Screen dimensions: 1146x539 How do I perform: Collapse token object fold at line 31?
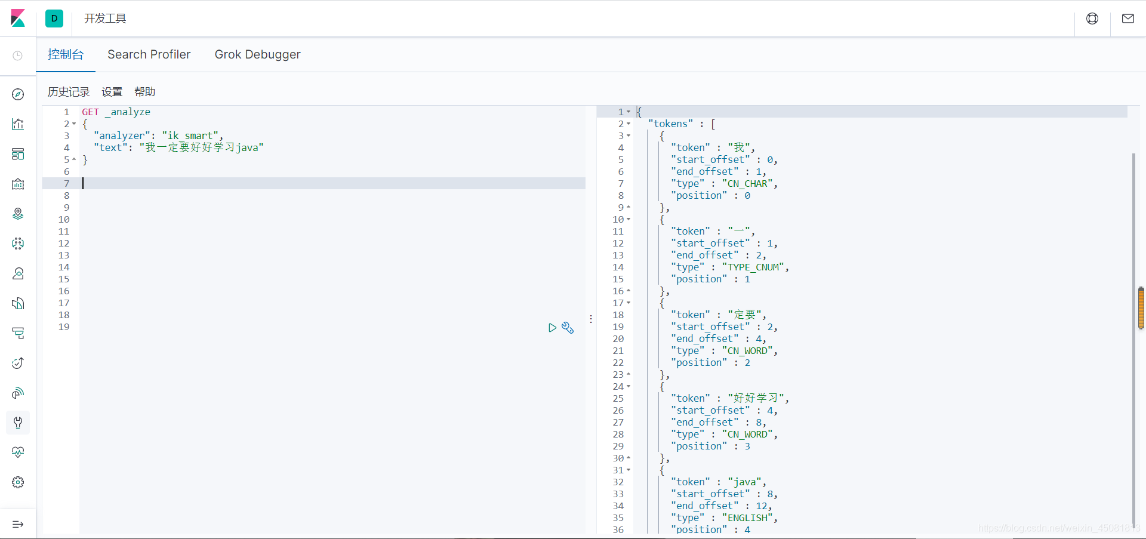tap(629, 470)
